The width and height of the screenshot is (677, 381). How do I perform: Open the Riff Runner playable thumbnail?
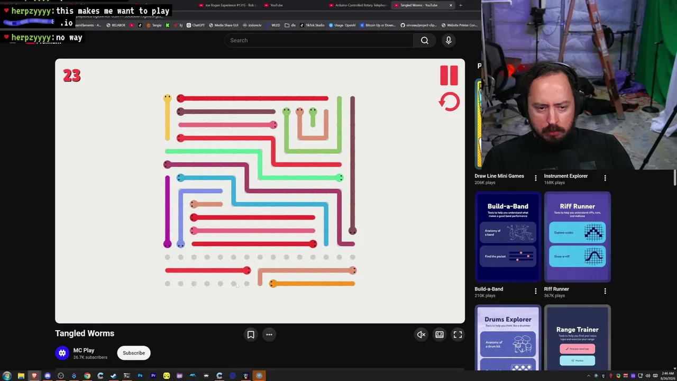tap(577, 237)
